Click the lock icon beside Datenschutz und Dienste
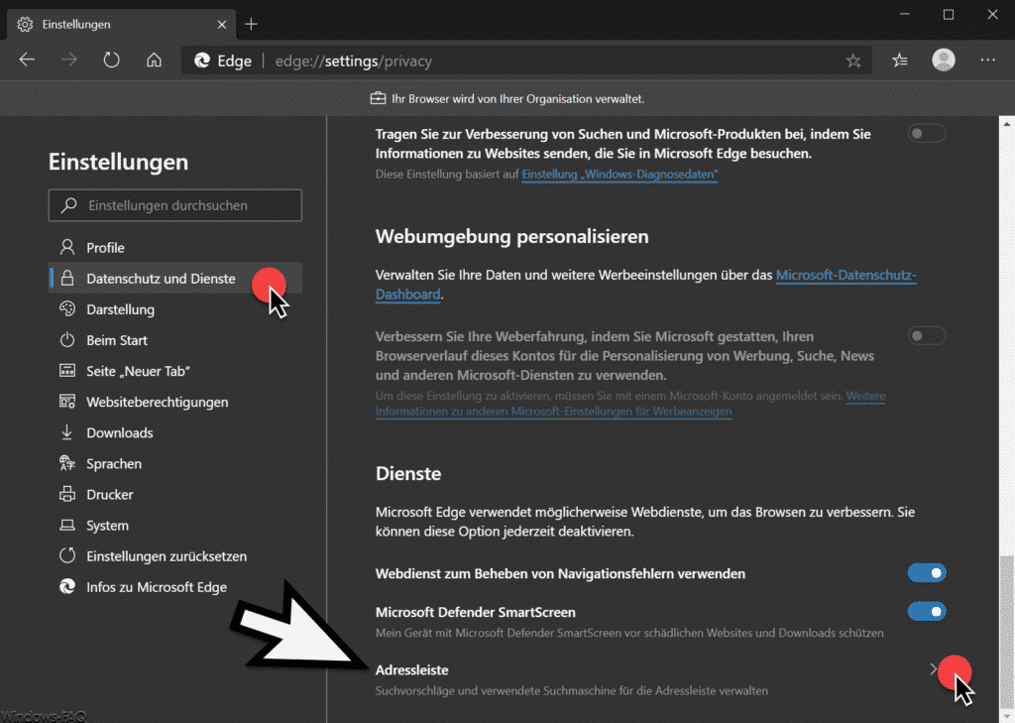The width and height of the screenshot is (1015, 723). pyautogui.click(x=67, y=278)
